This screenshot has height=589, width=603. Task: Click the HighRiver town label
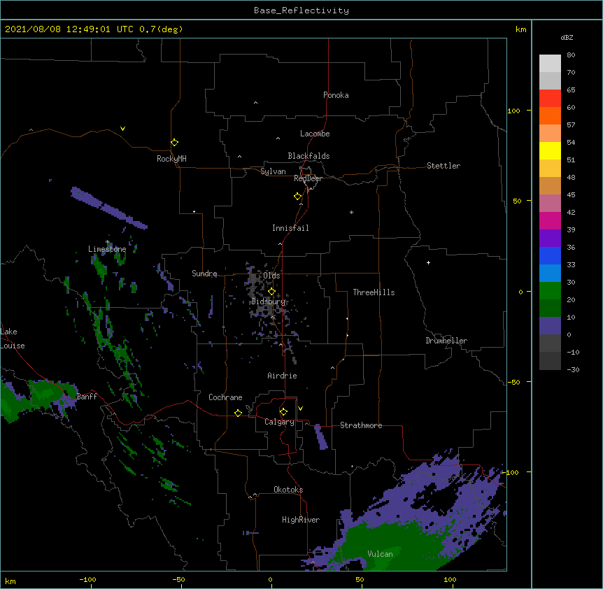tap(301, 520)
